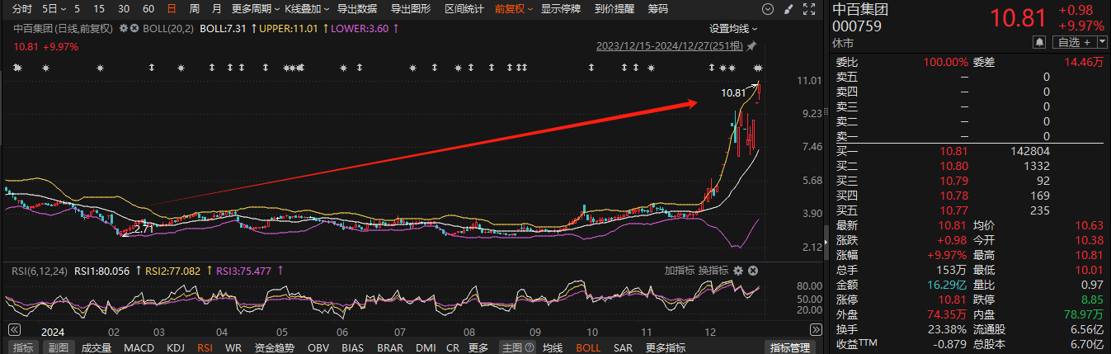Toggle 显示停牌 suspension display
The width and height of the screenshot is (1111, 354).
tap(561, 9)
